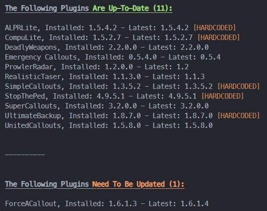Select the UnitedCallouts plugin row
Screen dimensions: 267x211
(x=109, y=126)
